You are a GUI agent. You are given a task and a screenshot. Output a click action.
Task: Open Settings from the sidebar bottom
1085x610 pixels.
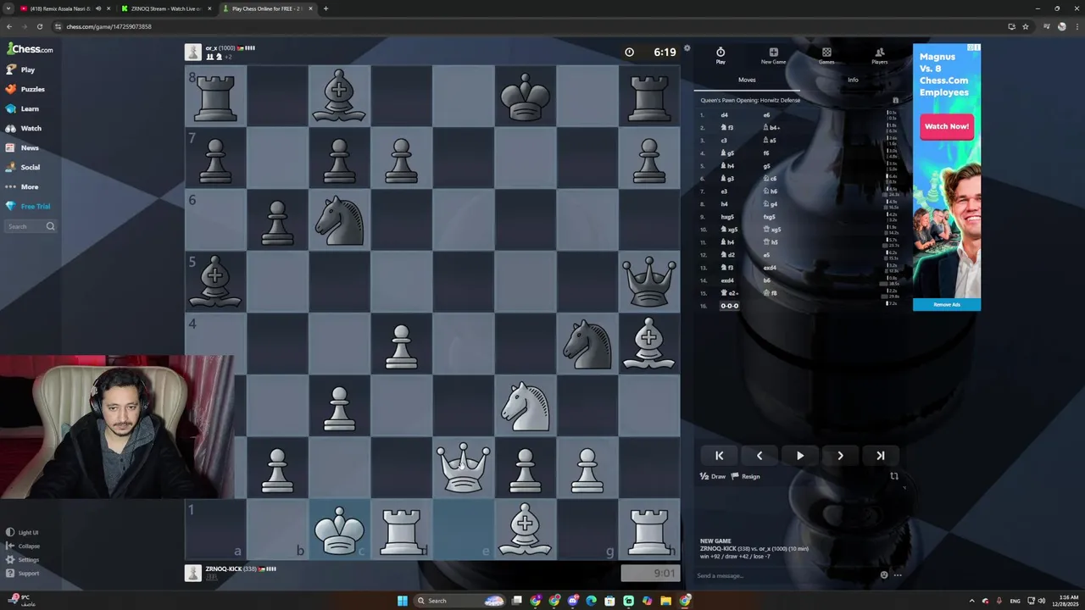(x=23, y=559)
